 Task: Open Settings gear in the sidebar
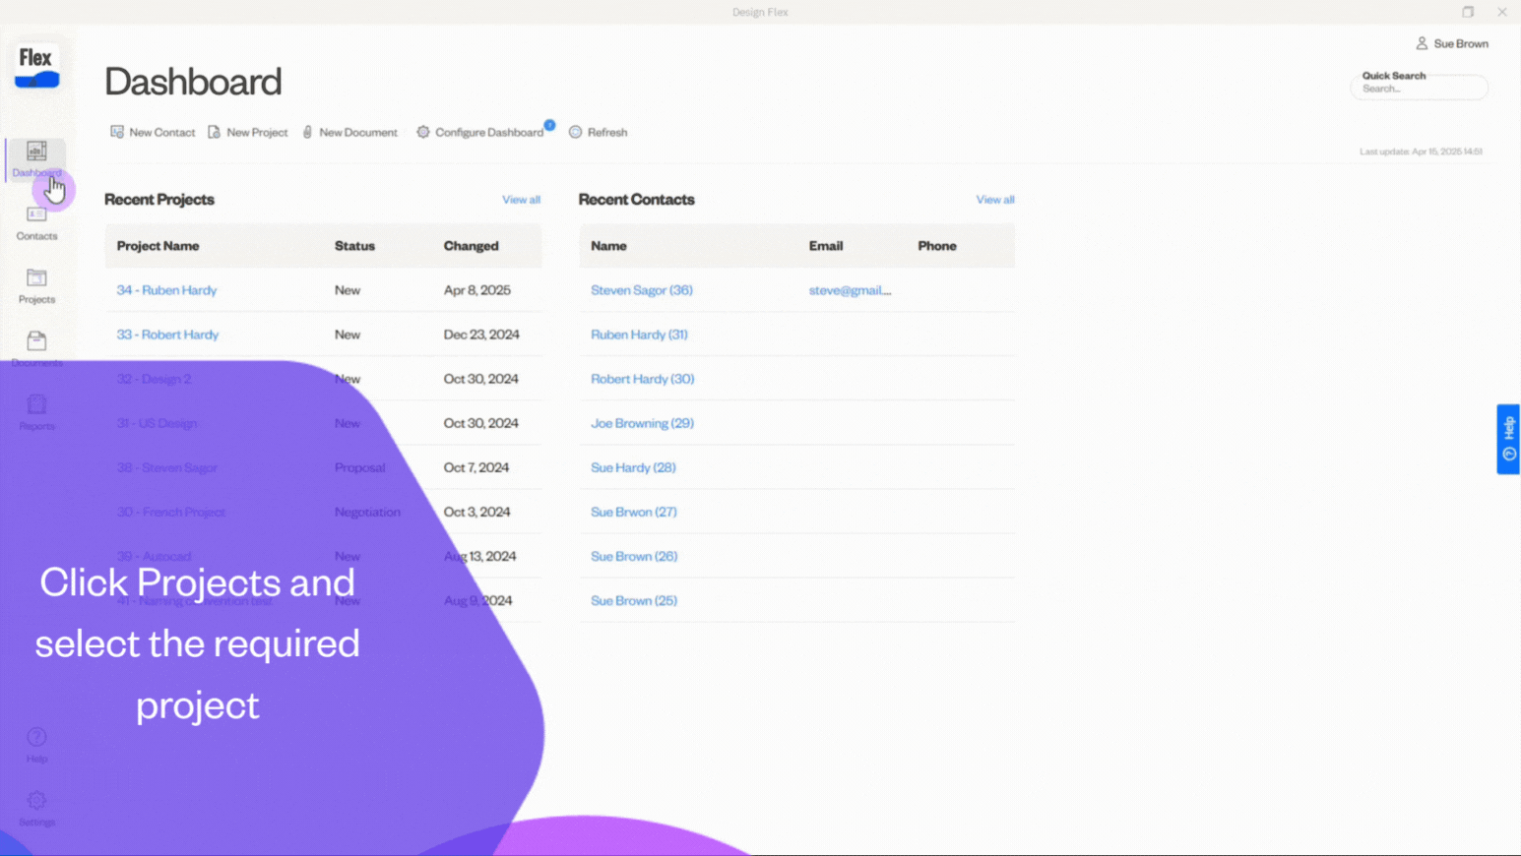click(x=36, y=809)
